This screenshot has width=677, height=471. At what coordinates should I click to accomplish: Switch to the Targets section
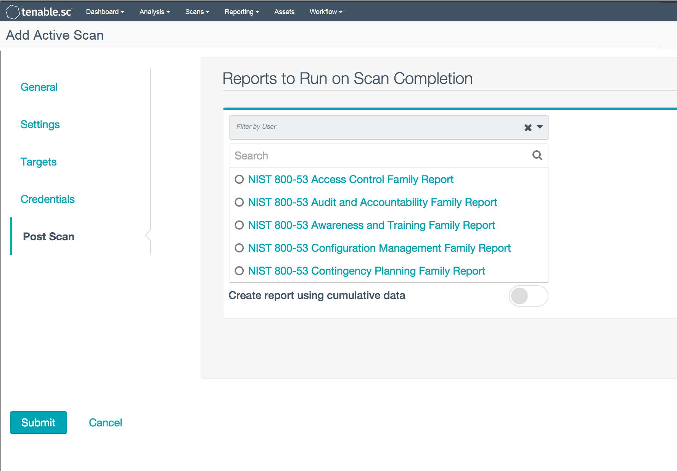pos(39,162)
